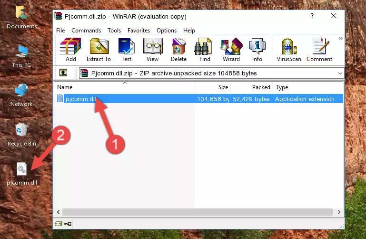Viewport: 366px width, 239px height.
Task: Open the File menu
Action: pyautogui.click(x=60, y=31)
